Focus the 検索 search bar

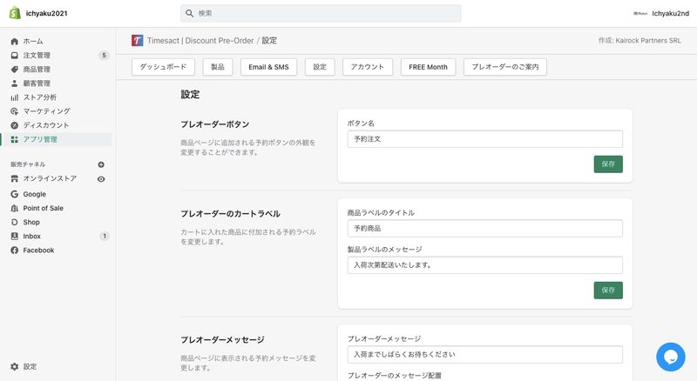point(321,13)
